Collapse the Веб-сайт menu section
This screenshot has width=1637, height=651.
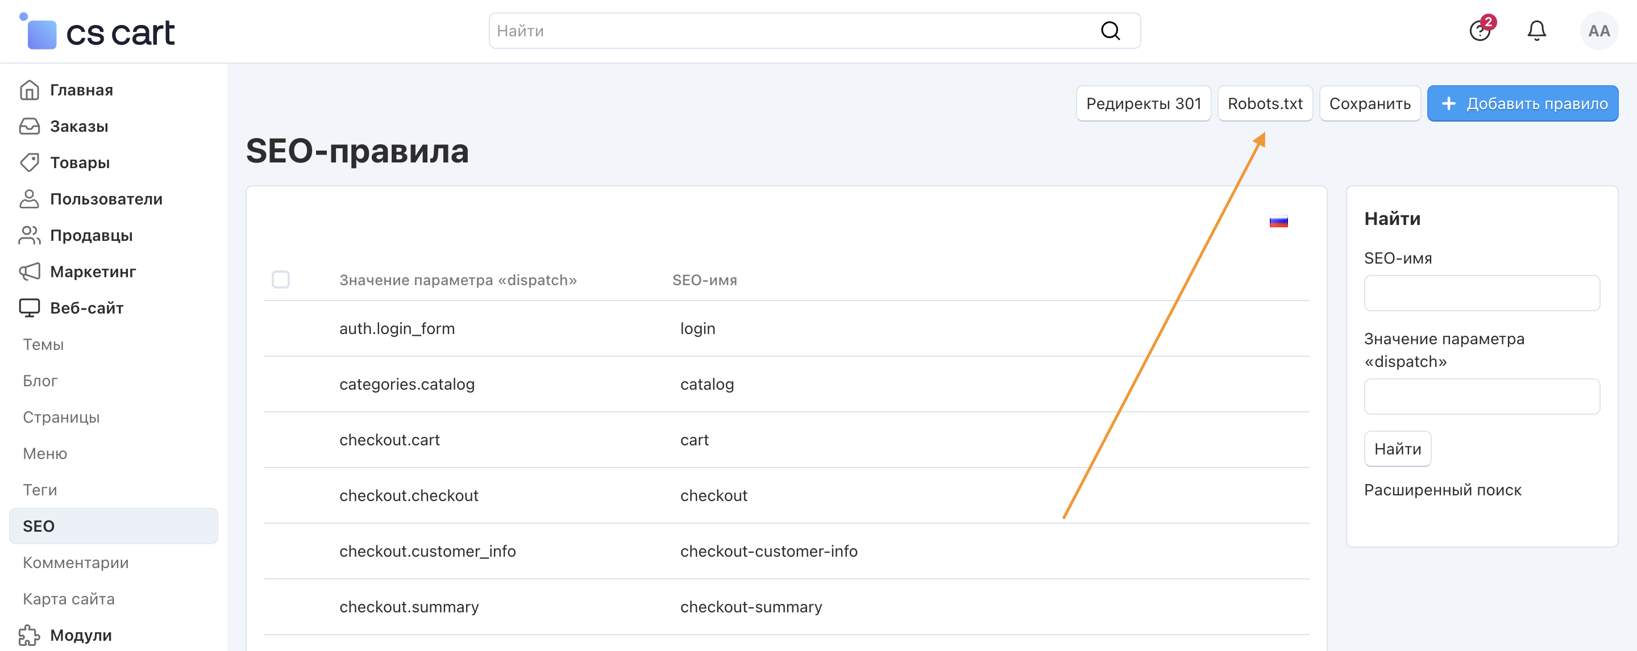(86, 308)
